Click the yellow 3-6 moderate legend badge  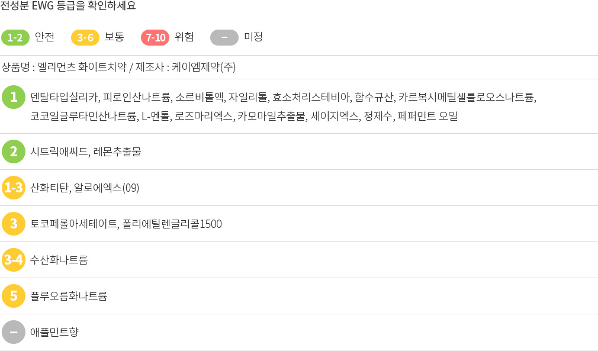85,37
